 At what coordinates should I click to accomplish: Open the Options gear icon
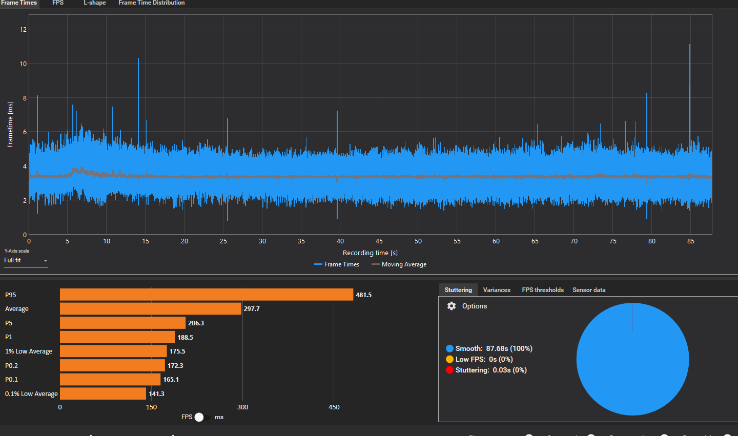pyautogui.click(x=452, y=306)
